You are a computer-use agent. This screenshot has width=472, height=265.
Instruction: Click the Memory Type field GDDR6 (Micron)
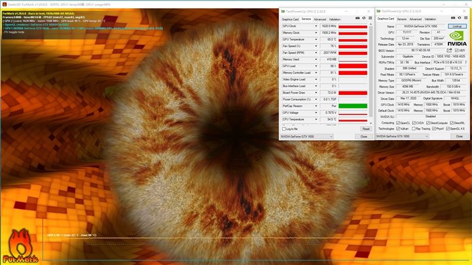(x=411, y=81)
